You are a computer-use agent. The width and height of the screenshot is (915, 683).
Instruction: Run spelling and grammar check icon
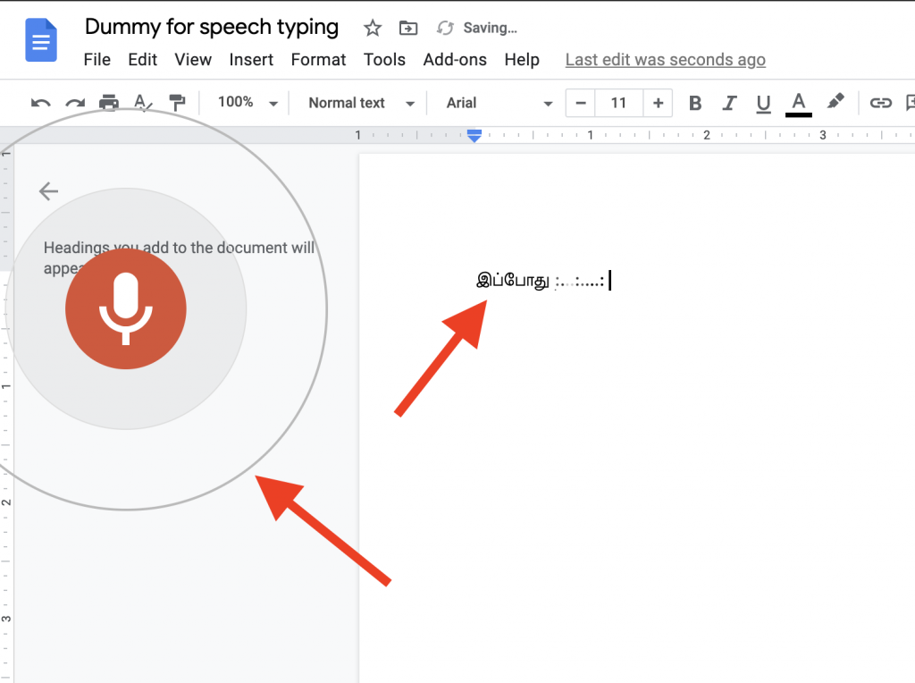click(x=143, y=103)
